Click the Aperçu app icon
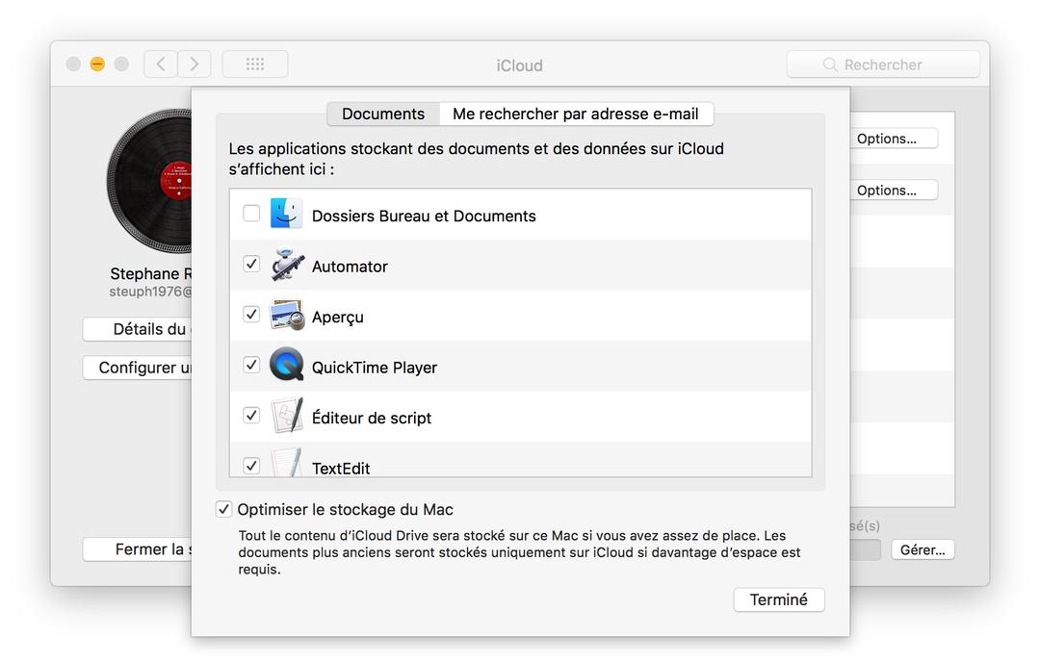 pos(286,316)
